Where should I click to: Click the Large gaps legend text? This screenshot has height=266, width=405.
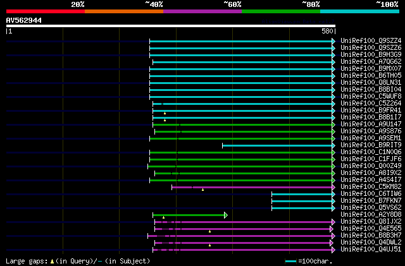pos(27,261)
